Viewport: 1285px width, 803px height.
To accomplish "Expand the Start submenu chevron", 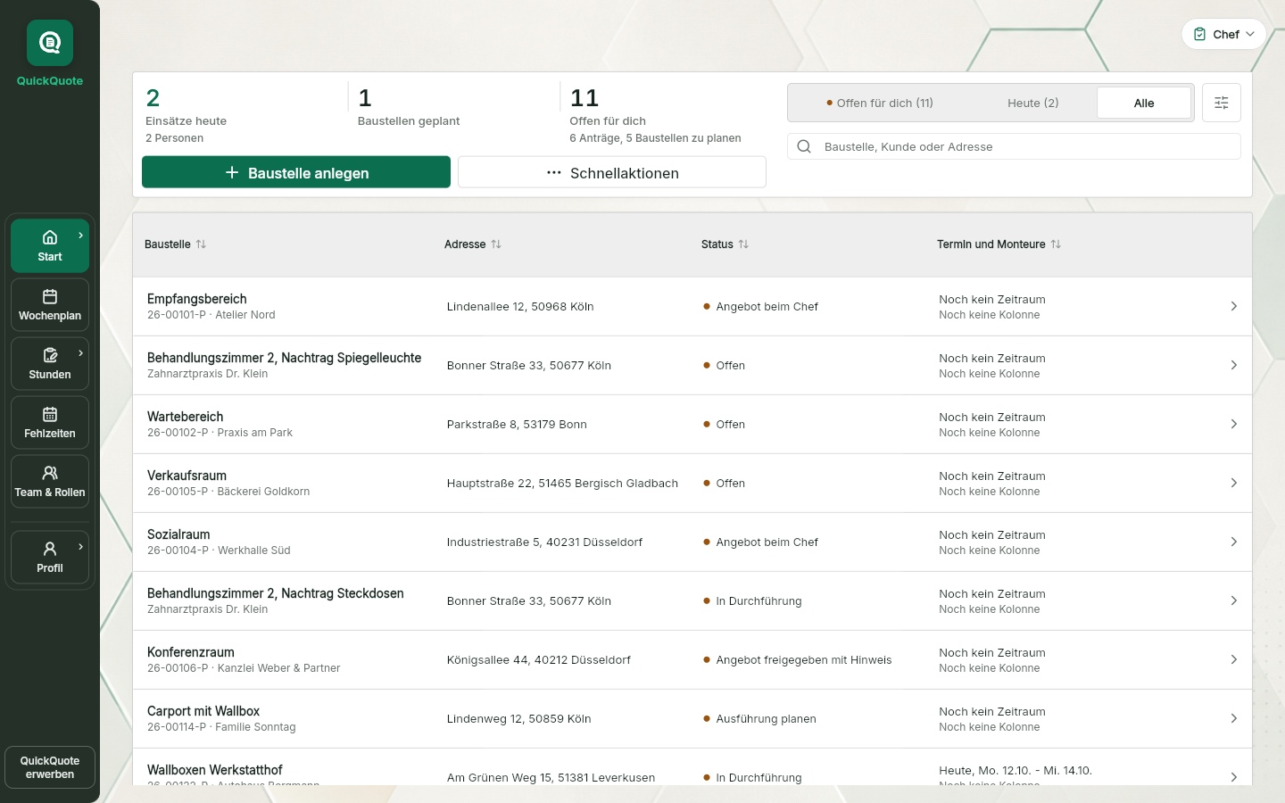I will [80, 236].
